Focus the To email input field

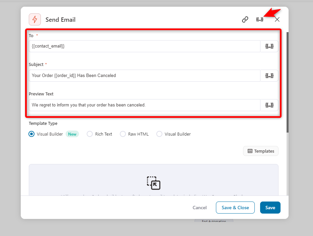pos(145,46)
